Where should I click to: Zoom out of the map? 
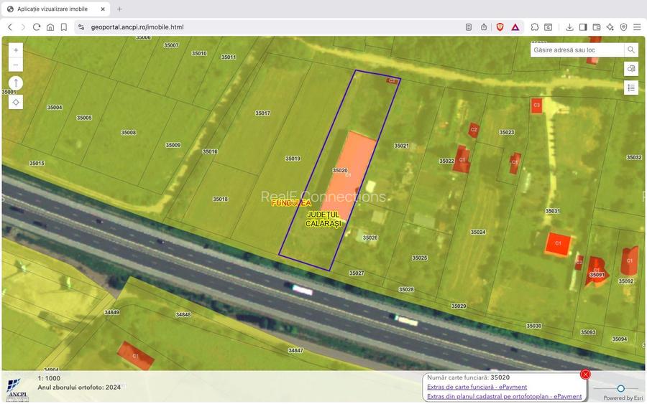16,65
